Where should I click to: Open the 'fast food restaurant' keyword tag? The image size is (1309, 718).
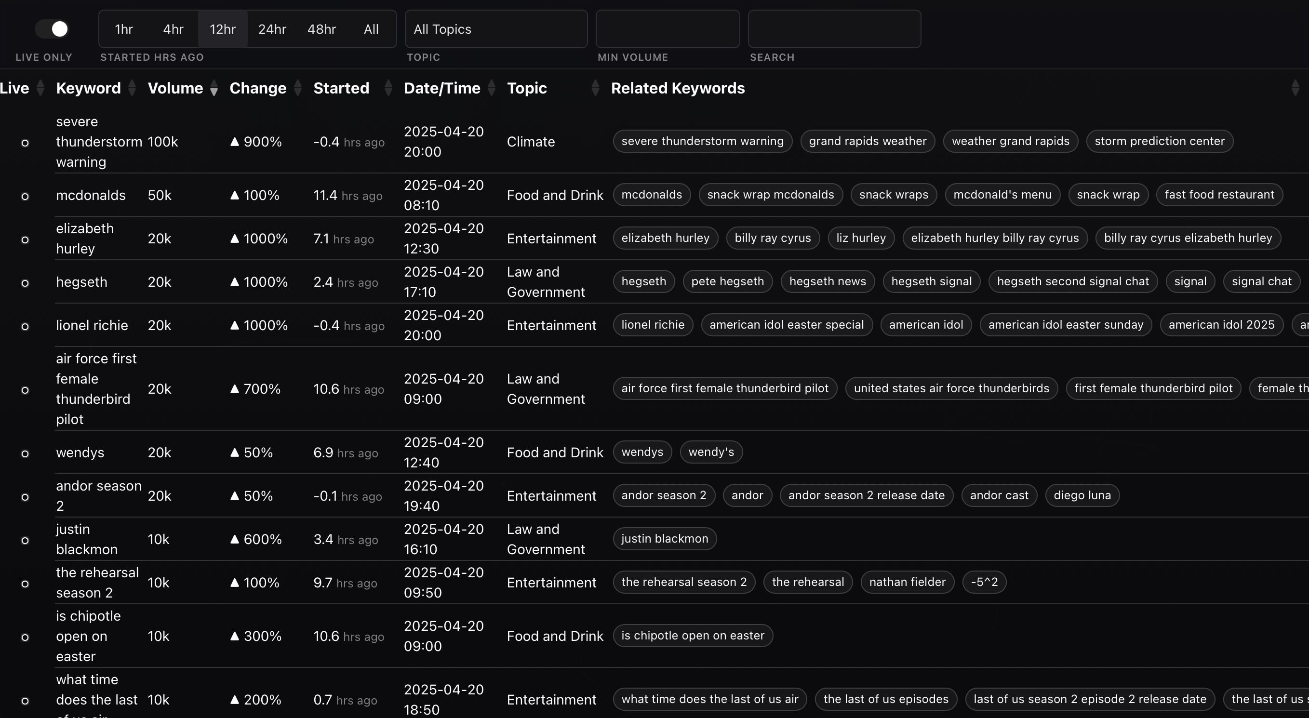1219,195
